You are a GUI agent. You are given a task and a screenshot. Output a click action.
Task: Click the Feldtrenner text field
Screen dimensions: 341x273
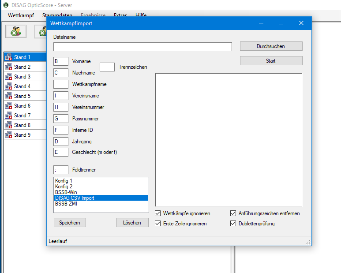61,170
